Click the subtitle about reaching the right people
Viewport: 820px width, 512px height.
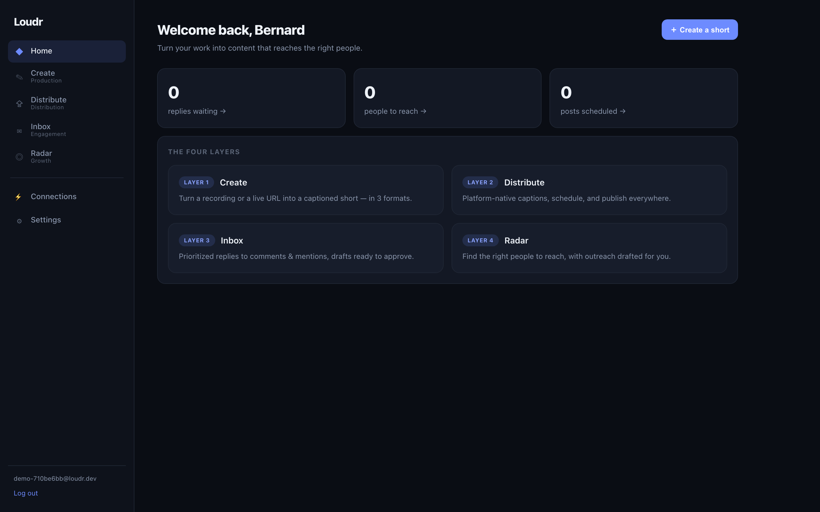coord(260,48)
